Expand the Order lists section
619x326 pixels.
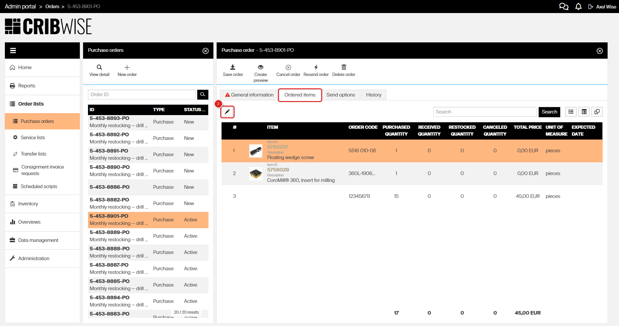31,104
